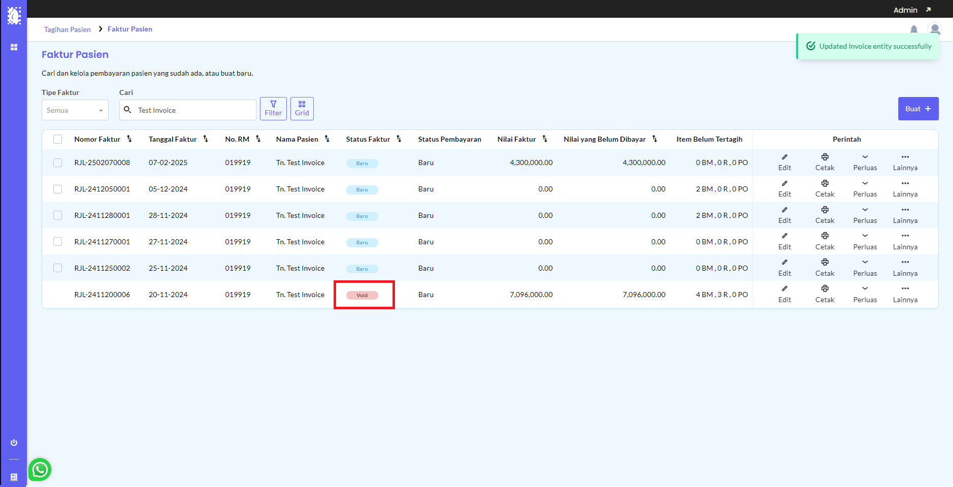Sort by Nama Pasien column
Viewport: 953px width, 487px height.
coord(327,139)
